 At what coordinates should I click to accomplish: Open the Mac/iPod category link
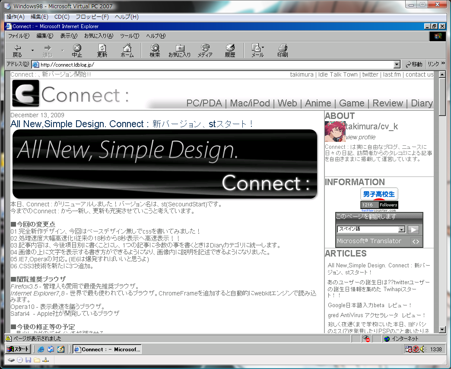[250, 103]
